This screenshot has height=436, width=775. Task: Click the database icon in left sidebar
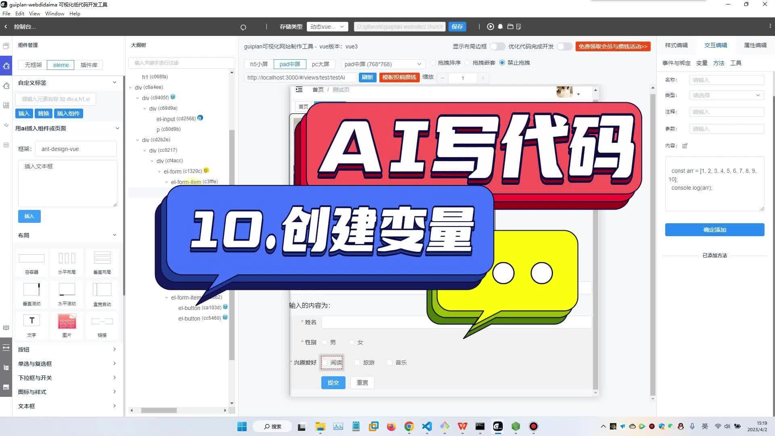pyautogui.click(x=6, y=145)
